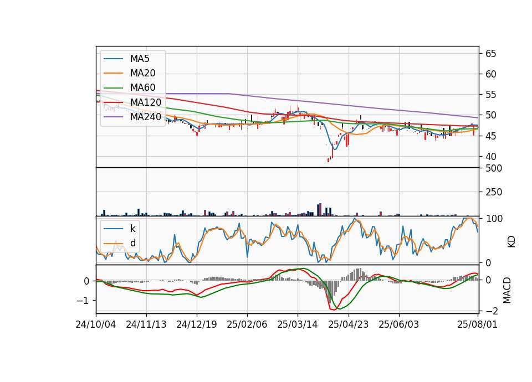The height and width of the screenshot is (382, 532).
Task: Click the purple MA240 legend line sample
Action: [113, 117]
